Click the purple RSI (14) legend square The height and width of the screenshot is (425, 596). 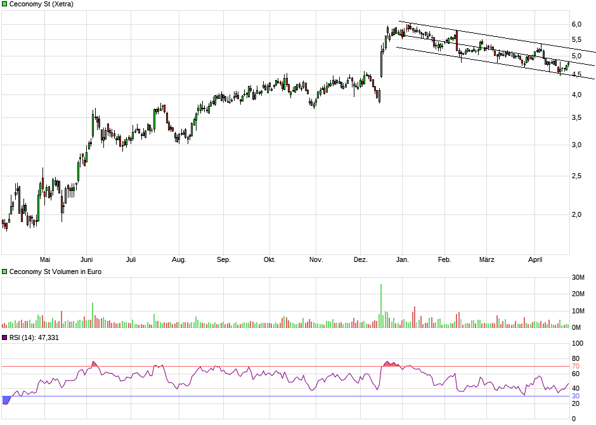tap(4, 337)
